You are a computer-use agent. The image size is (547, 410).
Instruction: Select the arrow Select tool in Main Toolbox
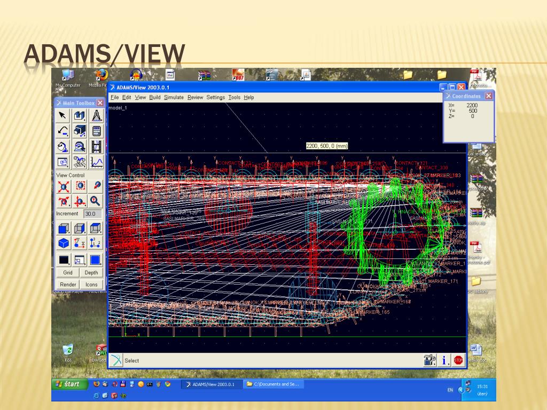pos(63,115)
